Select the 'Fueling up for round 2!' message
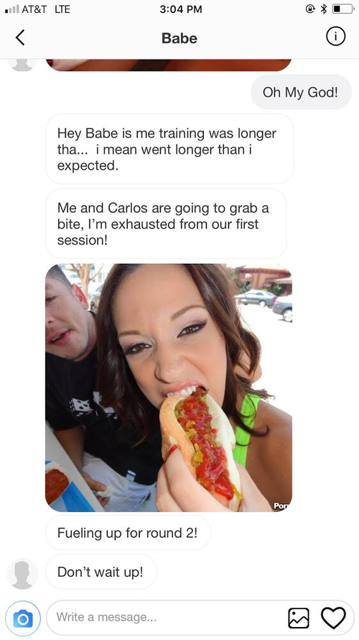Screen dimensions: 359x640 [128, 533]
